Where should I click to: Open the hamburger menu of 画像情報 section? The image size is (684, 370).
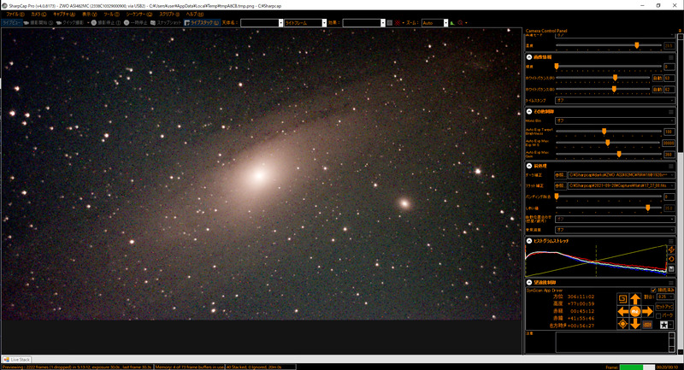pyautogui.click(x=671, y=57)
